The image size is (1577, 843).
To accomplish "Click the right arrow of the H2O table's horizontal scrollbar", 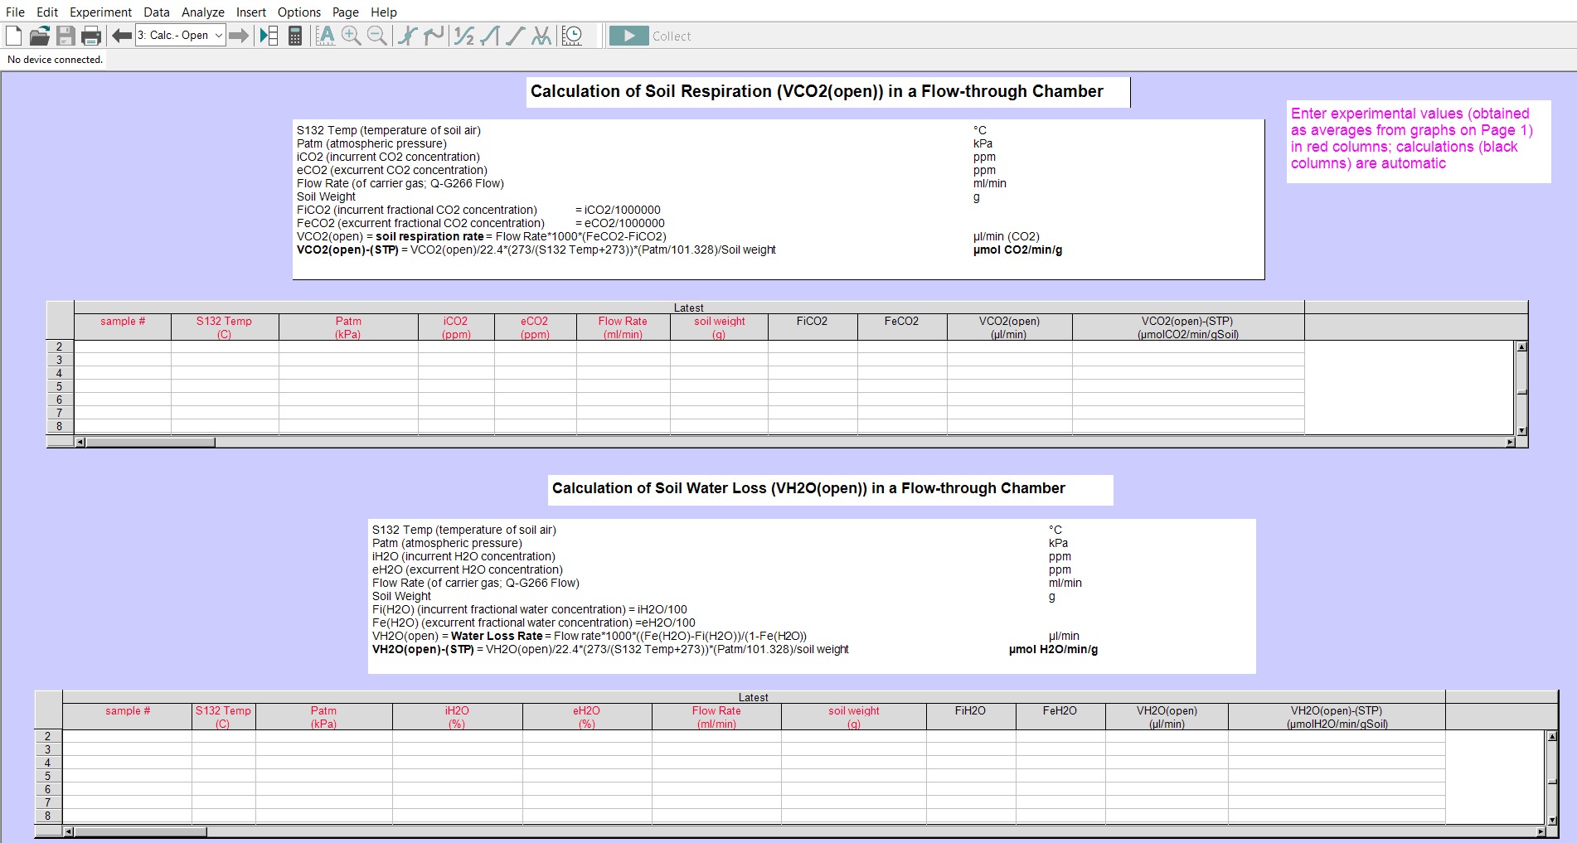I will [x=1541, y=831].
